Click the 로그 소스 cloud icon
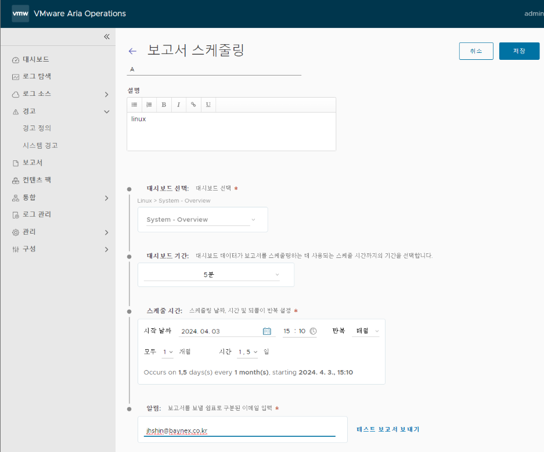544x452 pixels. 16,95
